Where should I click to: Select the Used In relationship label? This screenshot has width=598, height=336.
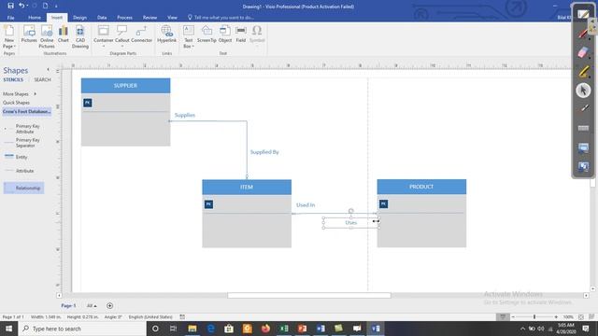[x=306, y=205]
